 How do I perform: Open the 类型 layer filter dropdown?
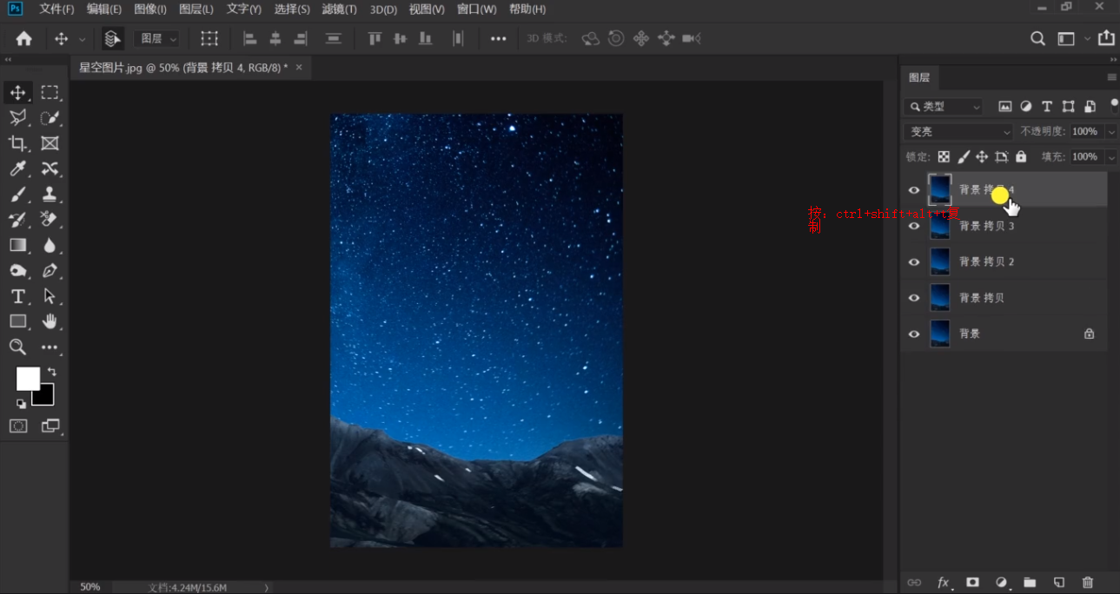(x=944, y=107)
